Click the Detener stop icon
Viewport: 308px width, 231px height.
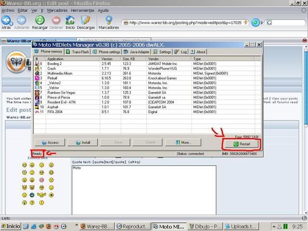click(x=56, y=20)
